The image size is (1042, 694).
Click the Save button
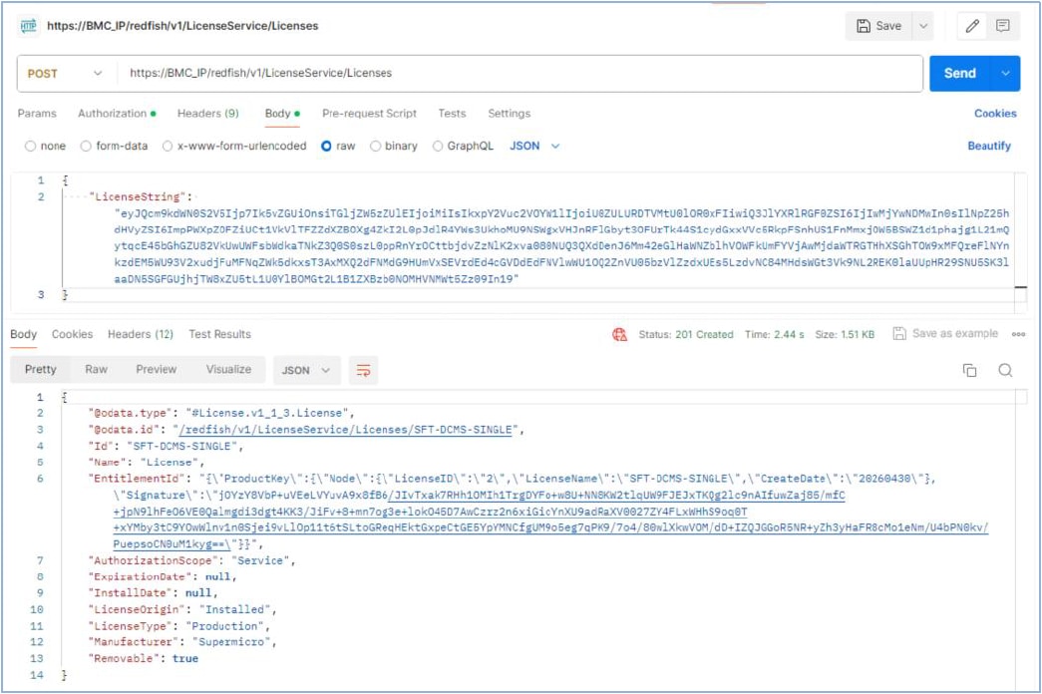point(878,26)
